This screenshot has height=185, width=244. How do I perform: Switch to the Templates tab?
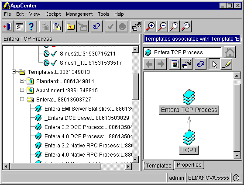(x=158, y=165)
